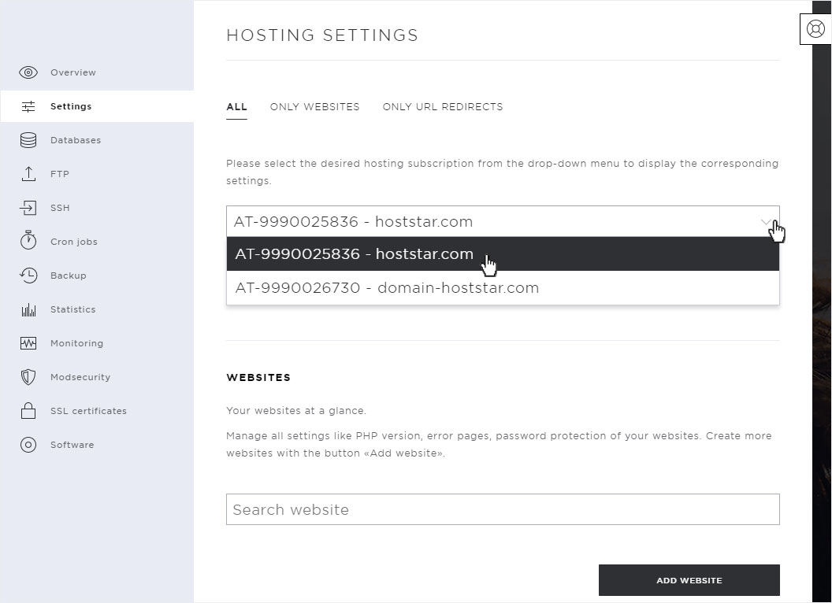This screenshot has width=832, height=603.
Task: Open the FTP menu entry
Action: tap(97, 174)
